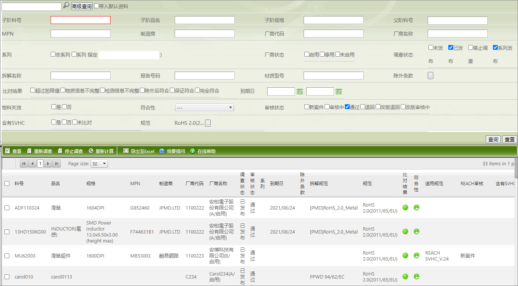Uncheck the 通过 review status checkbox

(x=347, y=107)
